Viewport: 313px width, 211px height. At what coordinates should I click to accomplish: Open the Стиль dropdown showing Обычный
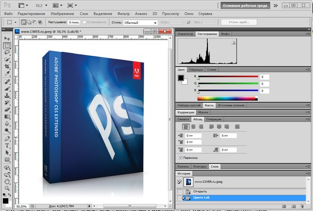[140, 23]
